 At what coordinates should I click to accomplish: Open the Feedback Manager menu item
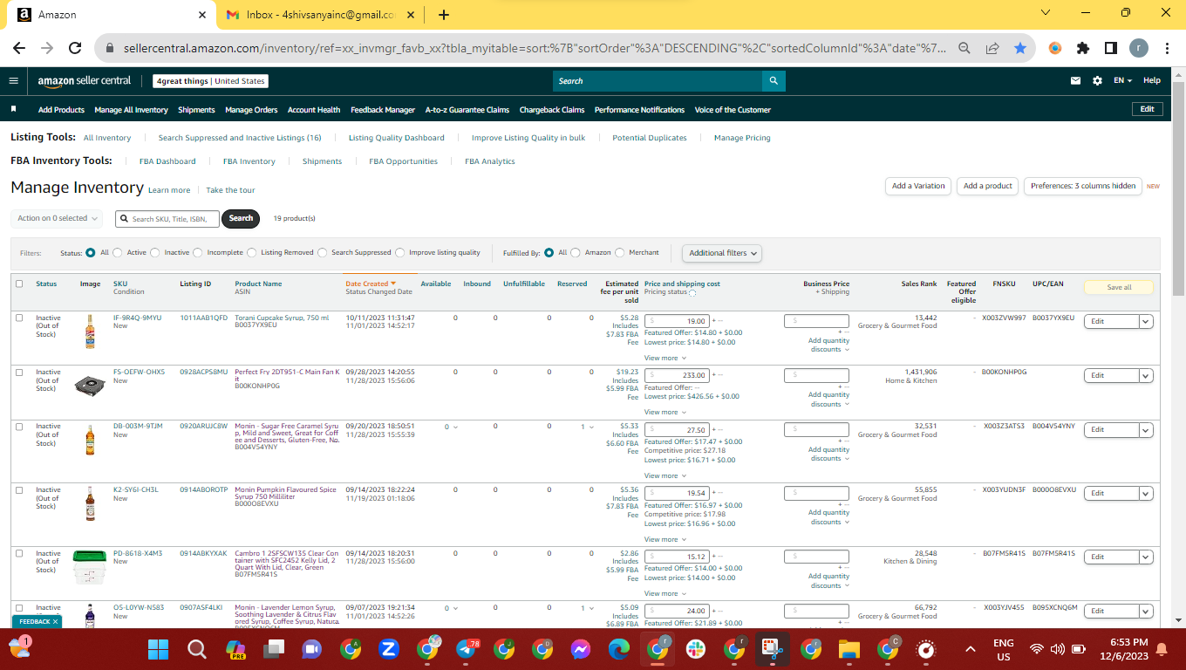[383, 110]
